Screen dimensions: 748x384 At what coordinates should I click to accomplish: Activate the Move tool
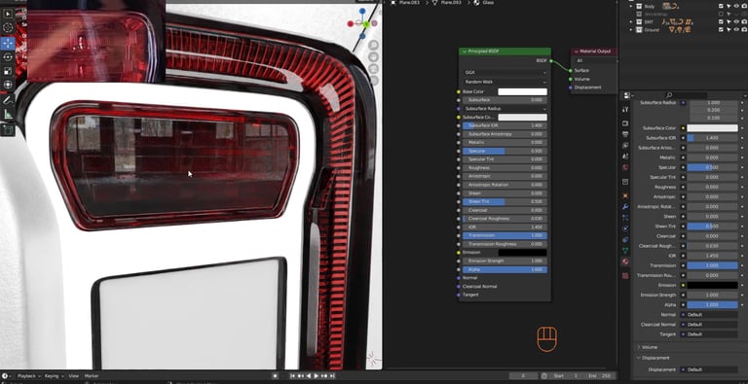[x=8, y=43]
